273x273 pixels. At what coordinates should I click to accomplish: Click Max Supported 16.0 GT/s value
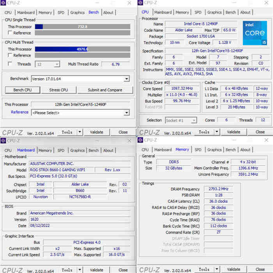116,255
